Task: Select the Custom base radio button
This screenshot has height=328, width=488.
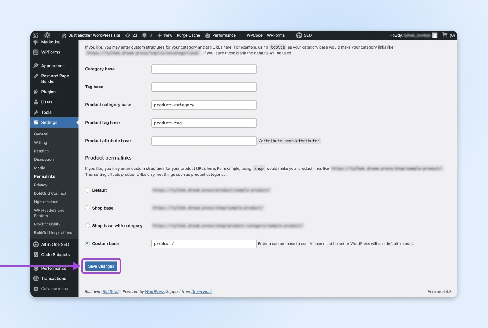Action: click(88, 243)
